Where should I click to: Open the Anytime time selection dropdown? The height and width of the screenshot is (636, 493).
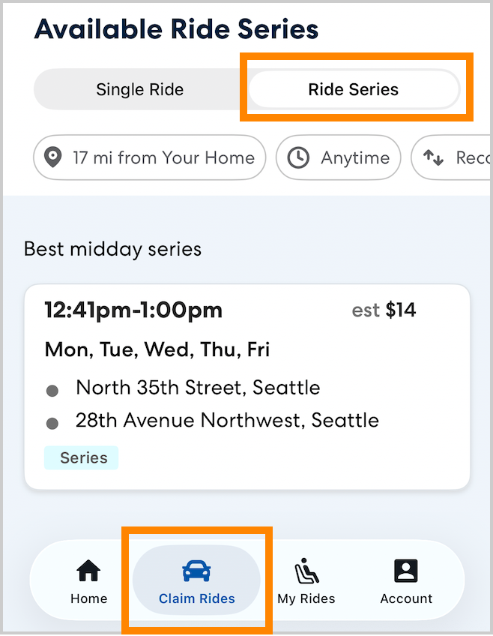tap(338, 157)
